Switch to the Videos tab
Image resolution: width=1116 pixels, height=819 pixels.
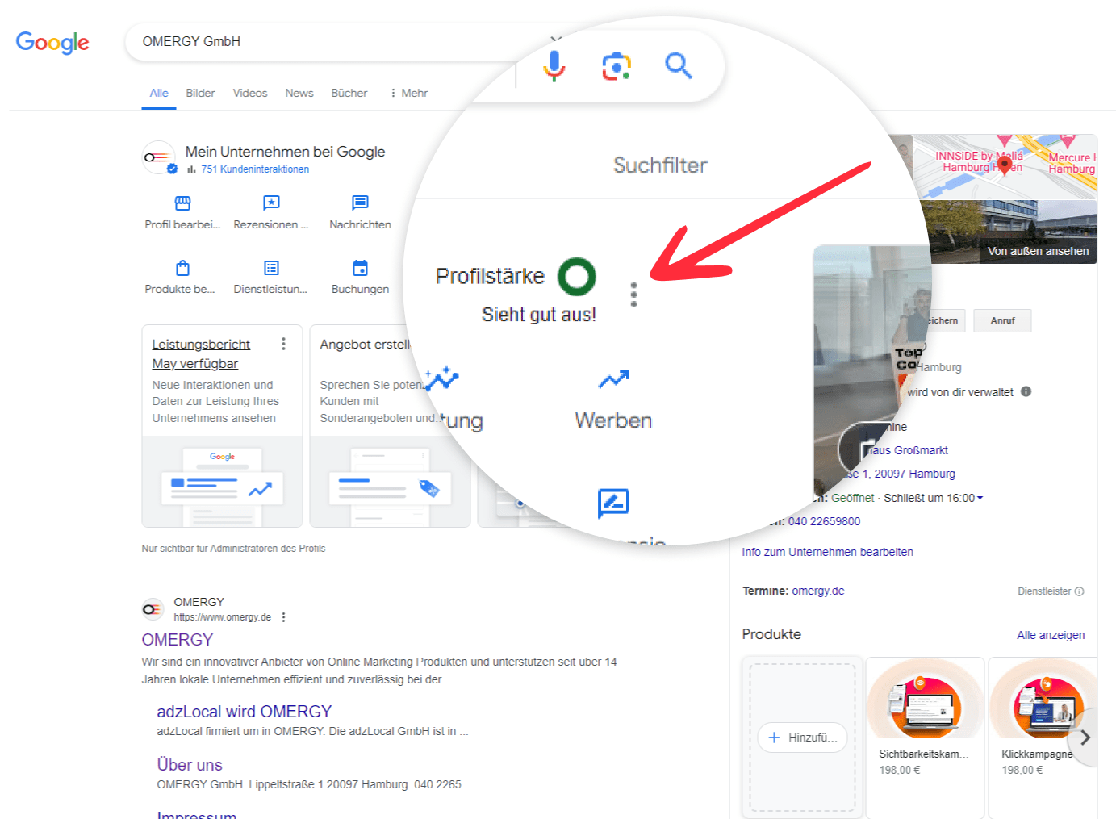pyautogui.click(x=250, y=93)
